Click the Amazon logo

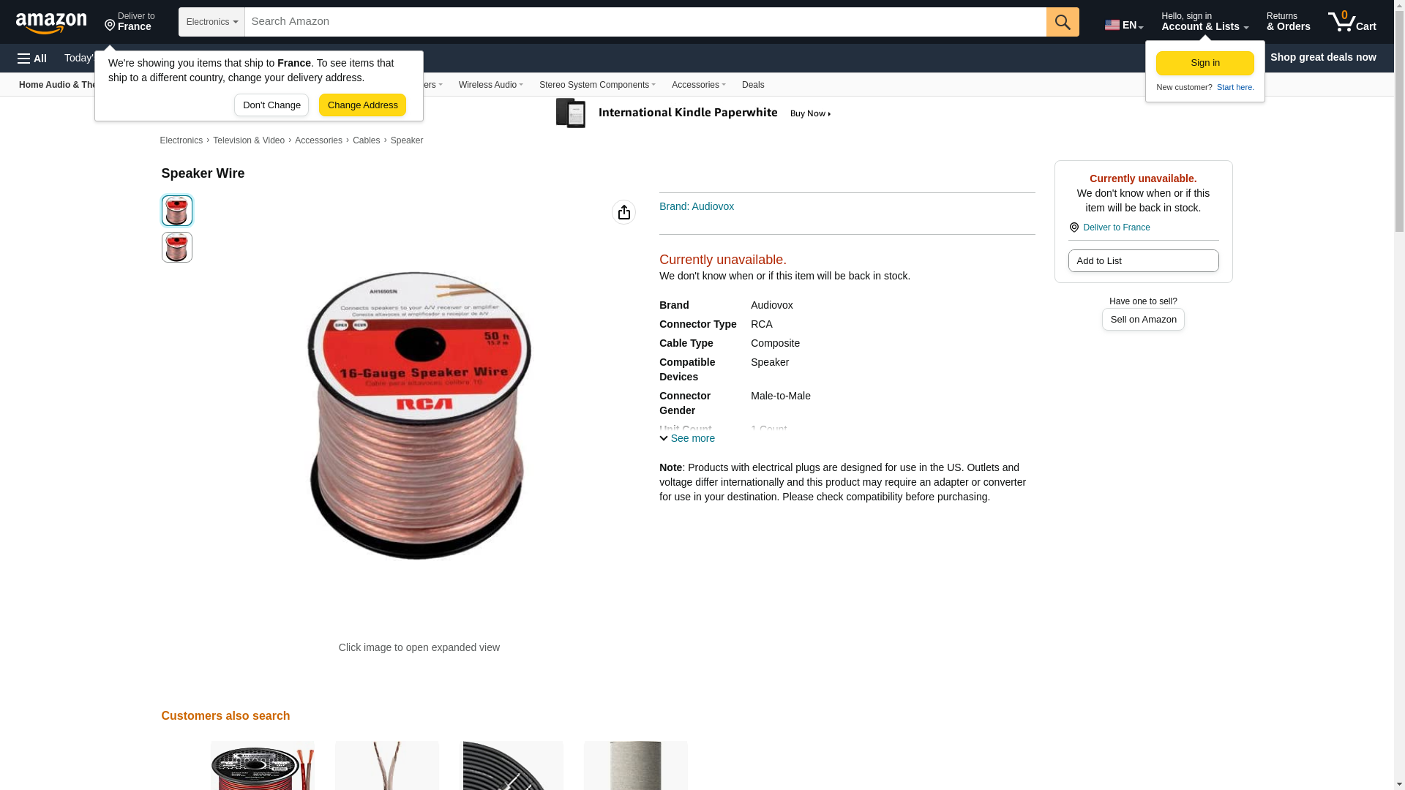(51, 23)
